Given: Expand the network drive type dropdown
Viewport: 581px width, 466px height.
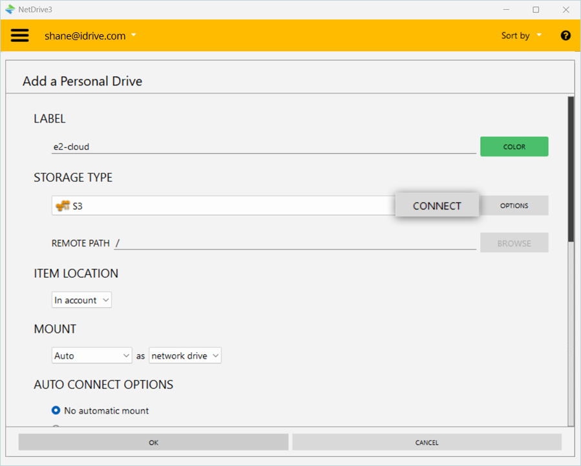Looking at the screenshot, I should pyautogui.click(x=185, y=355).
